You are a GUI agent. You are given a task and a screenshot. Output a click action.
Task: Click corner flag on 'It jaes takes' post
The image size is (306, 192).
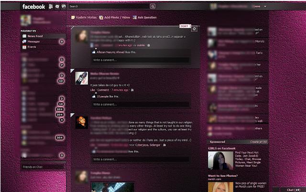click(72, 71)
